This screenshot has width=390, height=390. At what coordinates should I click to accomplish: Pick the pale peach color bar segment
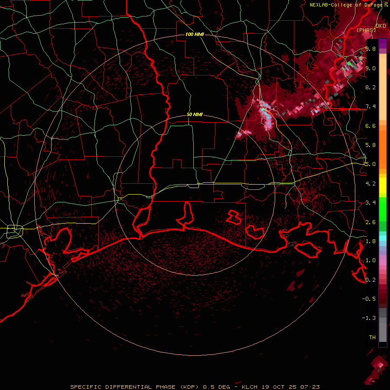coord(383,90)
